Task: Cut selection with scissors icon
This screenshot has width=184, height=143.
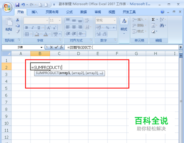Action: point(18,20)
